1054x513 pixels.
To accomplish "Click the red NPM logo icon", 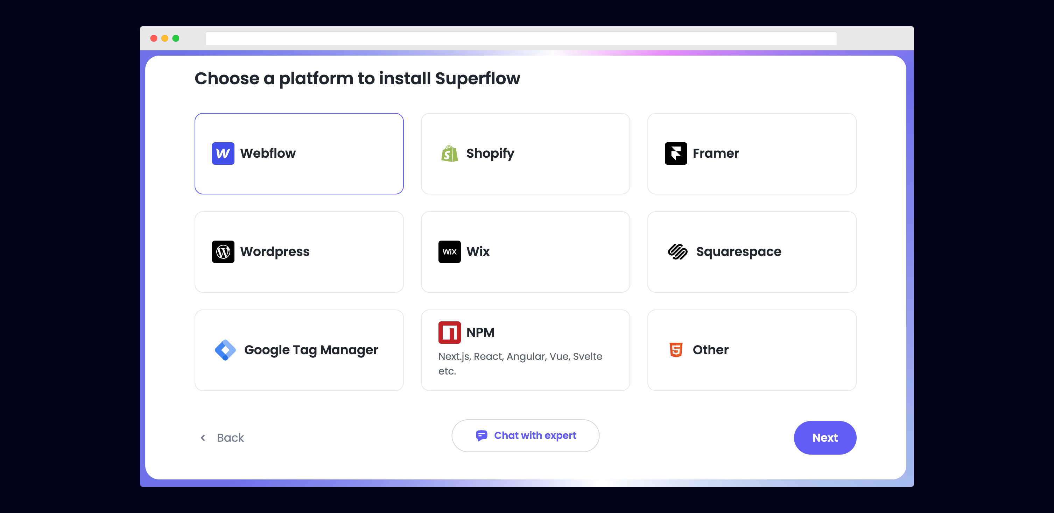I will click(449, 332).
